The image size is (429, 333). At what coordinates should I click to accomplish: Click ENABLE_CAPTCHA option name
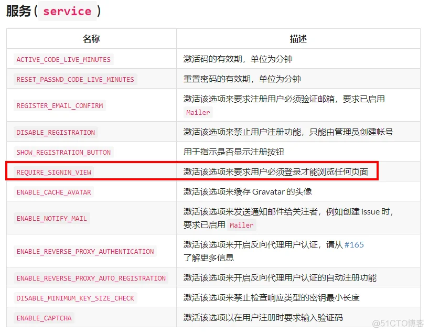coord(44,318)
